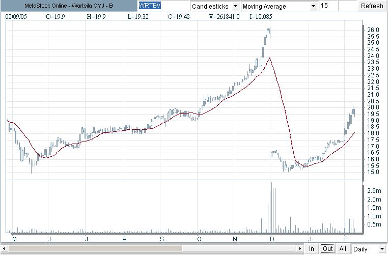Viewport: 388px width, 255px height.
Task: Click the horizontal scrollbar right arrow
Action: click(300, 248)
